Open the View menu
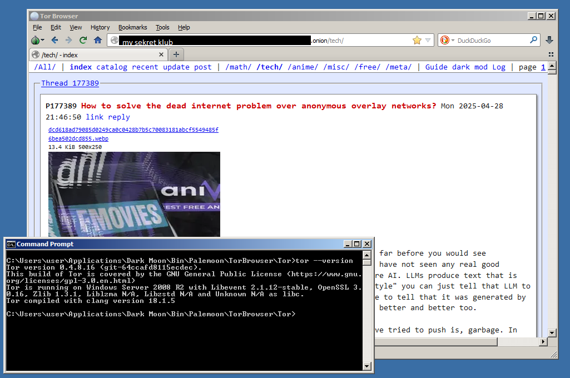Image resolution: width=570 pixels, height=378 pixels. point(76,27)
